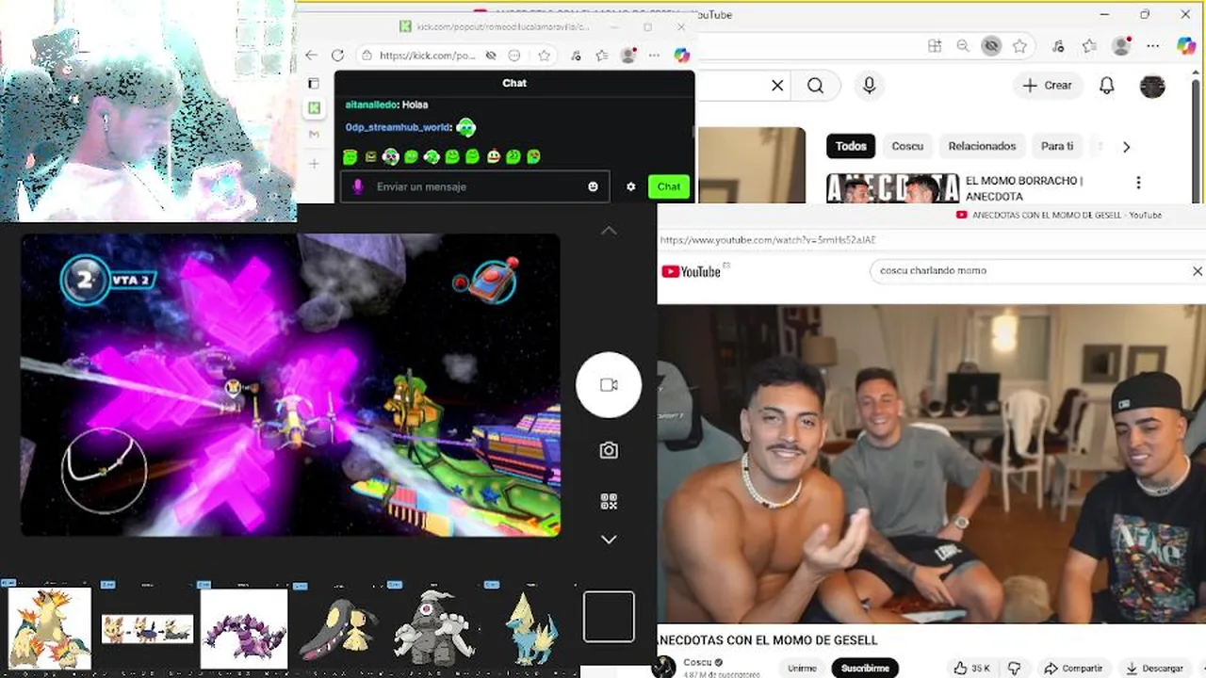Click aitanalledo username in chat
The width and height of the screenshot is (1206, 678).
(371, 105)
